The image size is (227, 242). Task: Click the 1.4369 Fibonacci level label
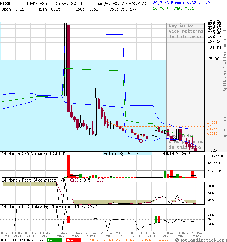(211, 123)
